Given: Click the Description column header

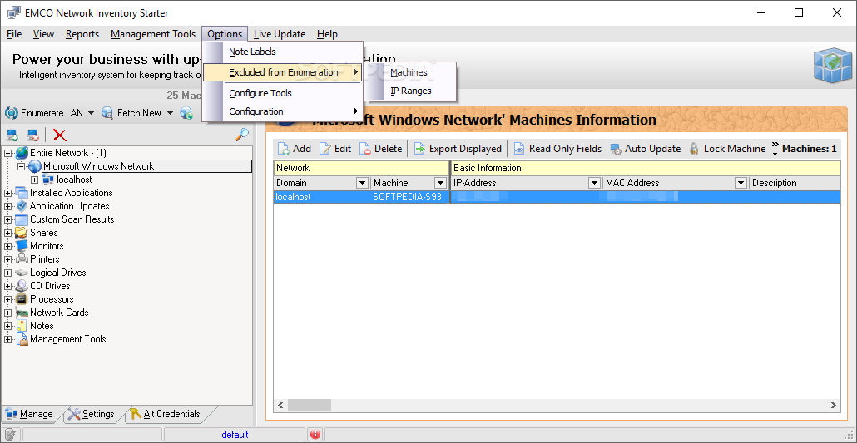Looking at the screenshot, I should pyautogui.click(x=795, y=183).
